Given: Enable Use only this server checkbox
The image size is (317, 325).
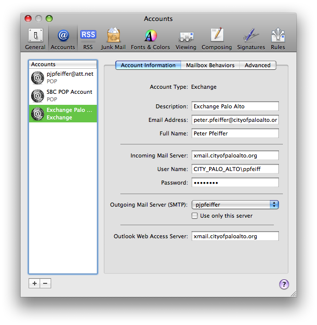Looking at the screenshot, I should point(195,216).
